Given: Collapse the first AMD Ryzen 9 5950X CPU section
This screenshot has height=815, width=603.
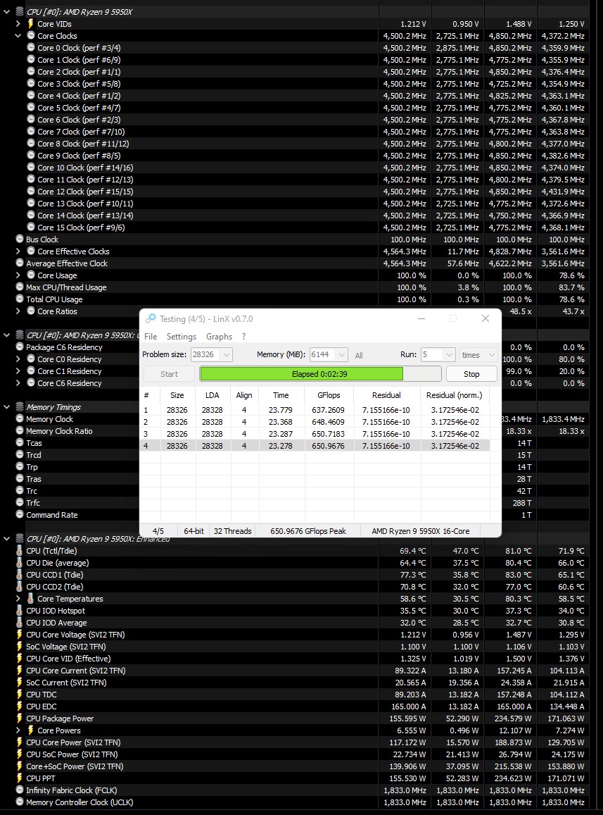Looking at the screenshot, I should coord(7,11).
